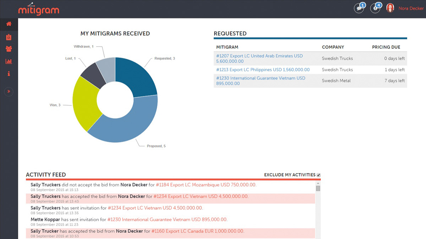Click the '08 September 2015 at 15:13' timestamp
426x239 pixels.
[x=55, y=190]
